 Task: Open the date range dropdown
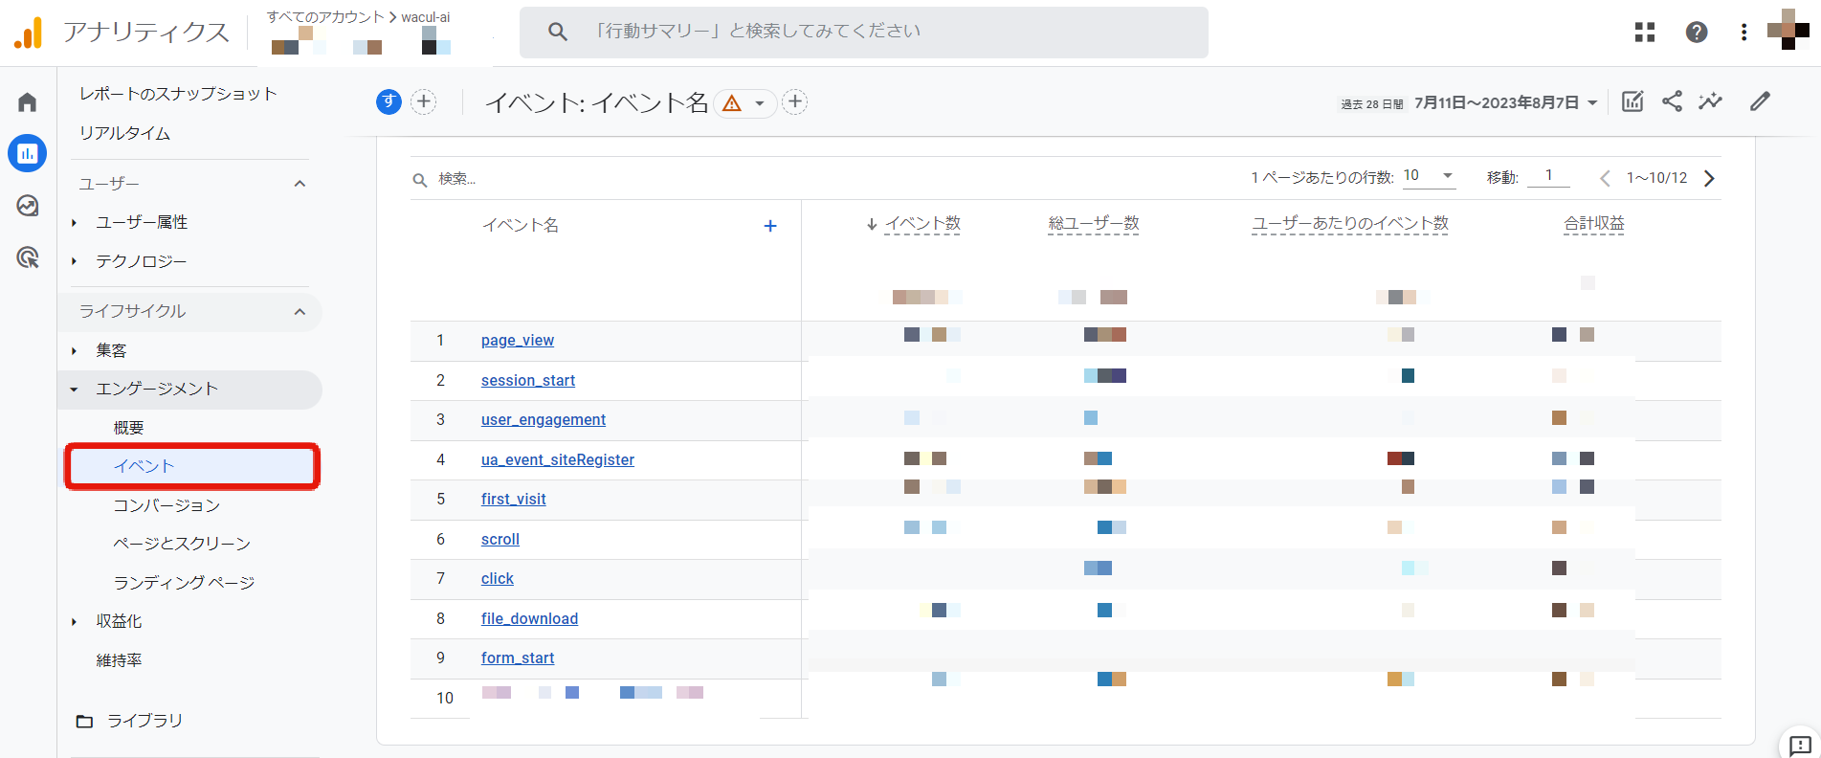pos(1506,102)
